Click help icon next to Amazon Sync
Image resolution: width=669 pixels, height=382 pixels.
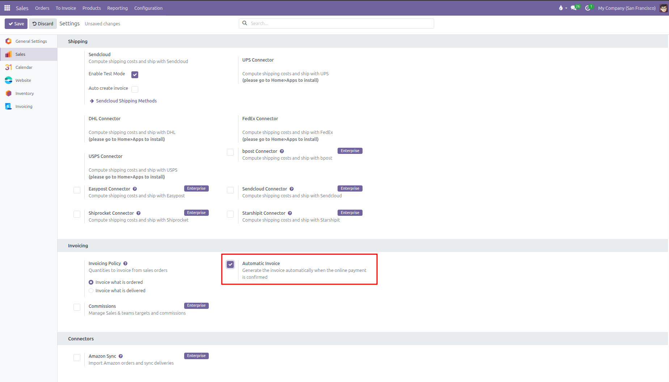click(x=121, y=356)
